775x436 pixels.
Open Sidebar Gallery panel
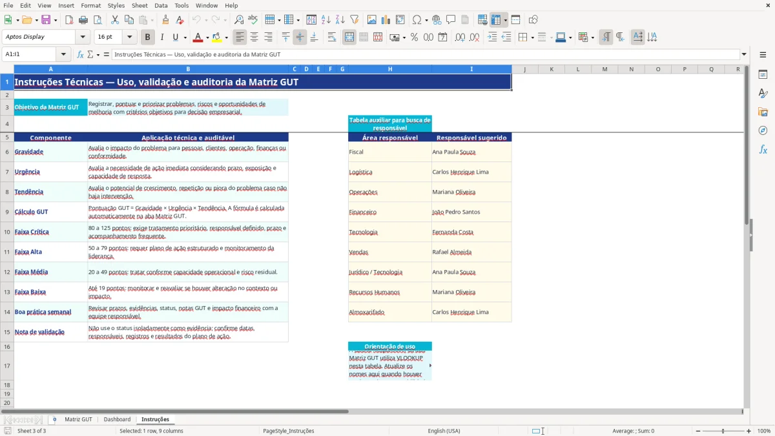tap(763, 112)
